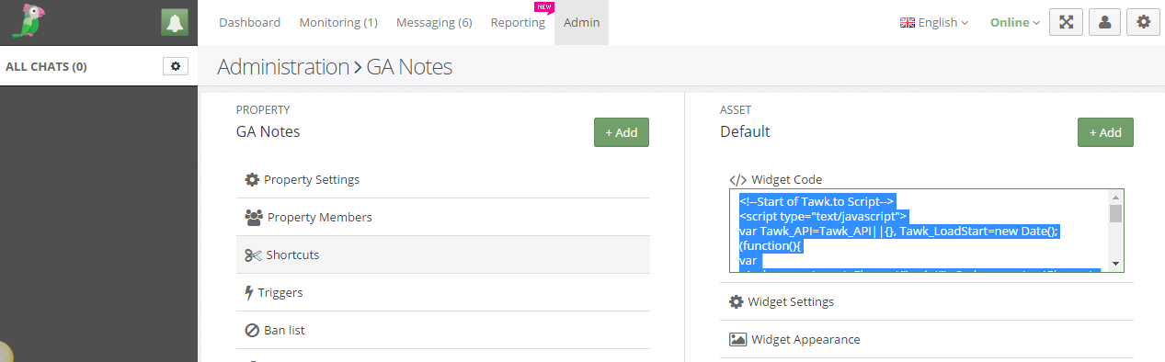Open the All Chats gear settings
The height and width of the screenshot is (362, 1165).
tap(176, 66)
